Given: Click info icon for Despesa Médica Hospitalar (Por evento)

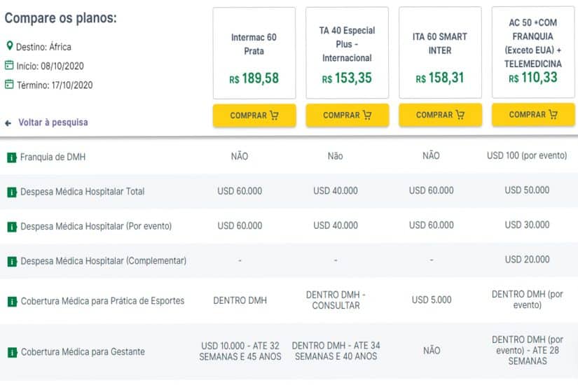Looking at the screenshot, I should click(12, 227).
